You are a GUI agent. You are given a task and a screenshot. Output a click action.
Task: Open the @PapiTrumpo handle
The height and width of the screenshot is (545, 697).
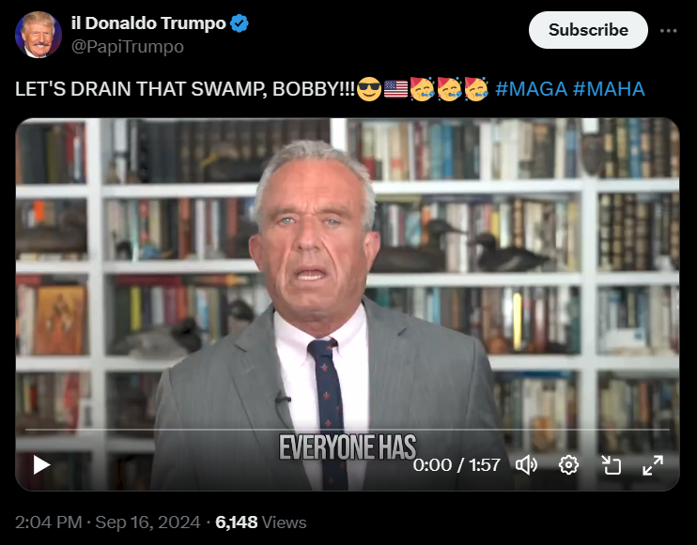(128, 47)
